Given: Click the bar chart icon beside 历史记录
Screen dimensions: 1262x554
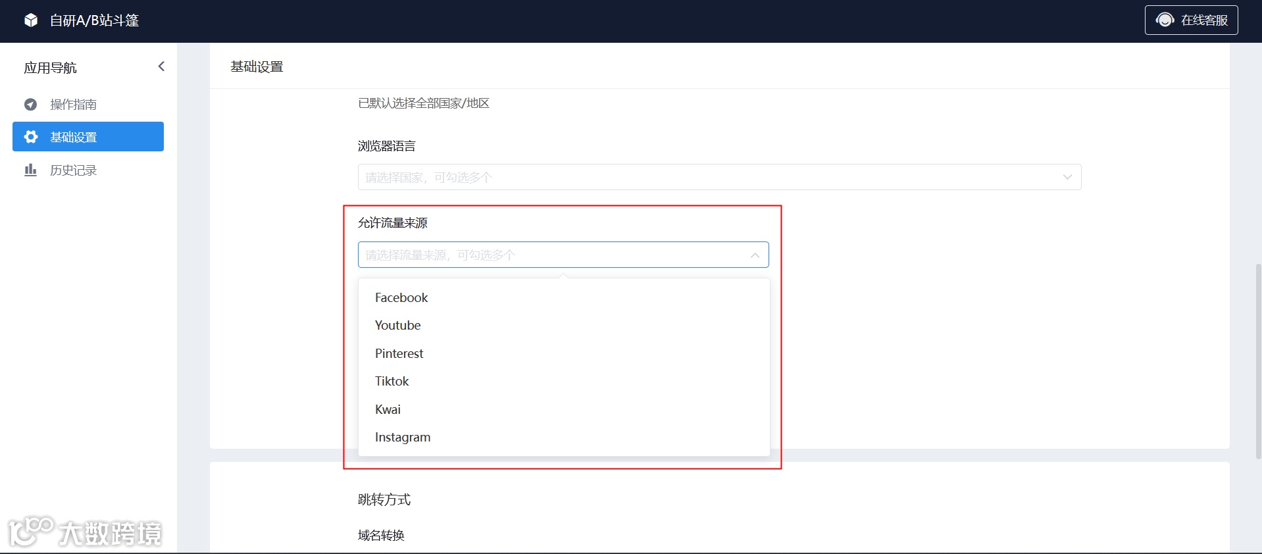Looking at the screenshot, I should coord(30,170).
